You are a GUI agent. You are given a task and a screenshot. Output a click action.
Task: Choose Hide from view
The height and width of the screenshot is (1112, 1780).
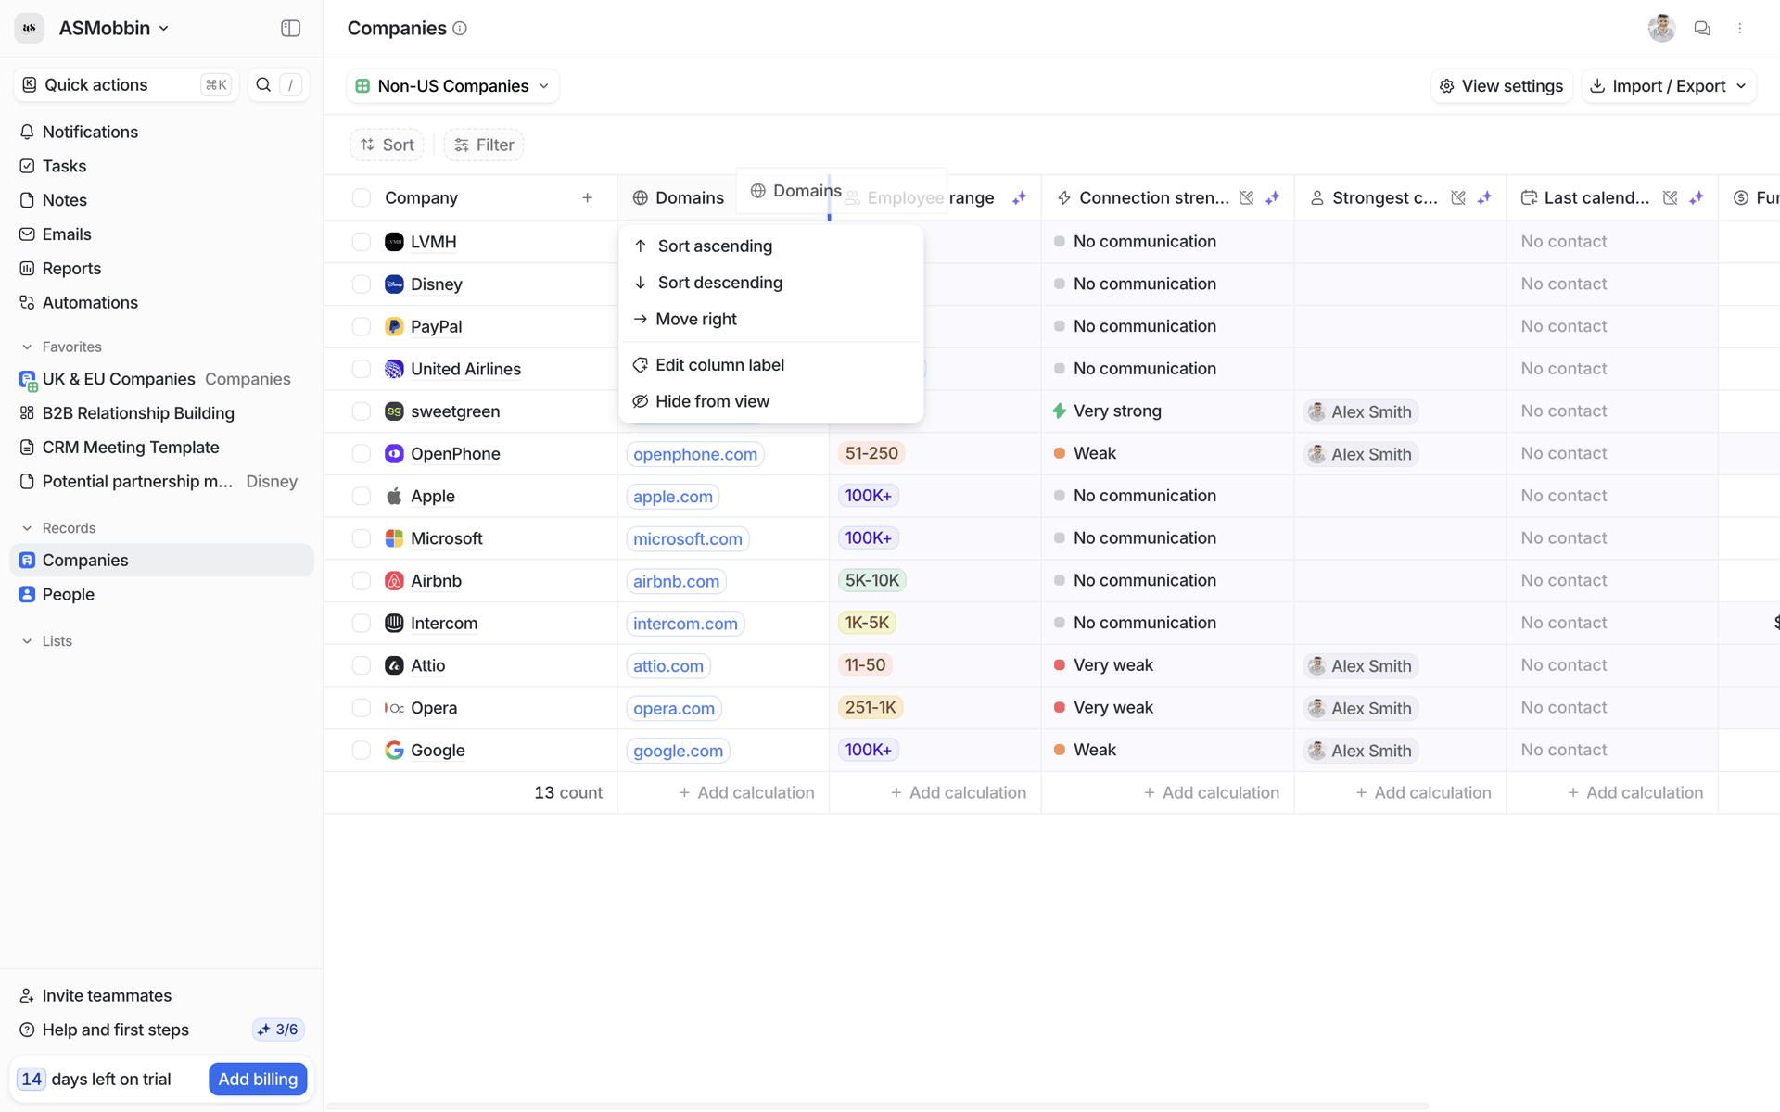[x=770, y=401]
